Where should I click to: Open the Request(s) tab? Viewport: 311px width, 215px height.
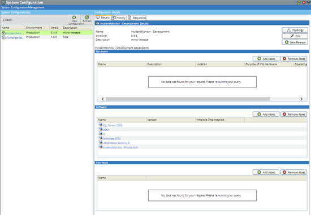pos(137,18)
